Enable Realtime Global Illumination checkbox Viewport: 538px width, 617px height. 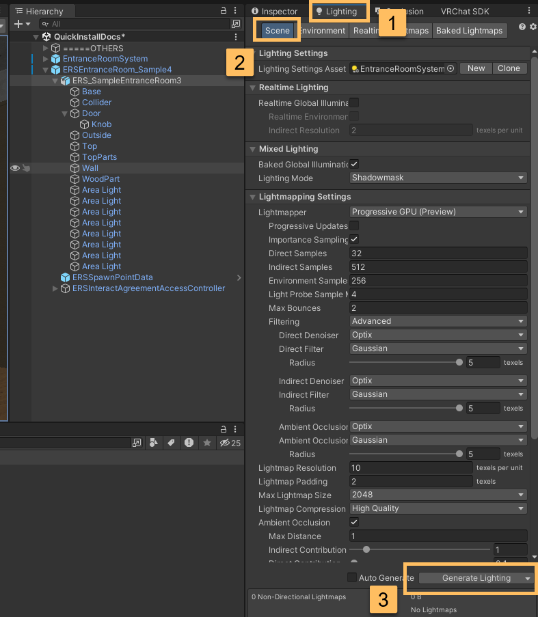coord(354,103)
